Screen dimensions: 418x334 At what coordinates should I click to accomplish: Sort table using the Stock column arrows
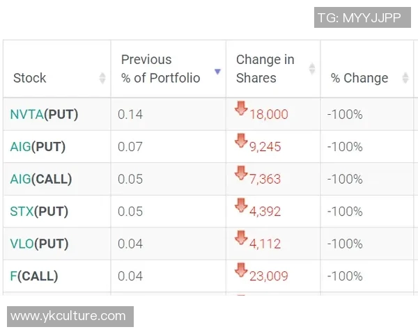pyautogui.click(x=102, y=78)
